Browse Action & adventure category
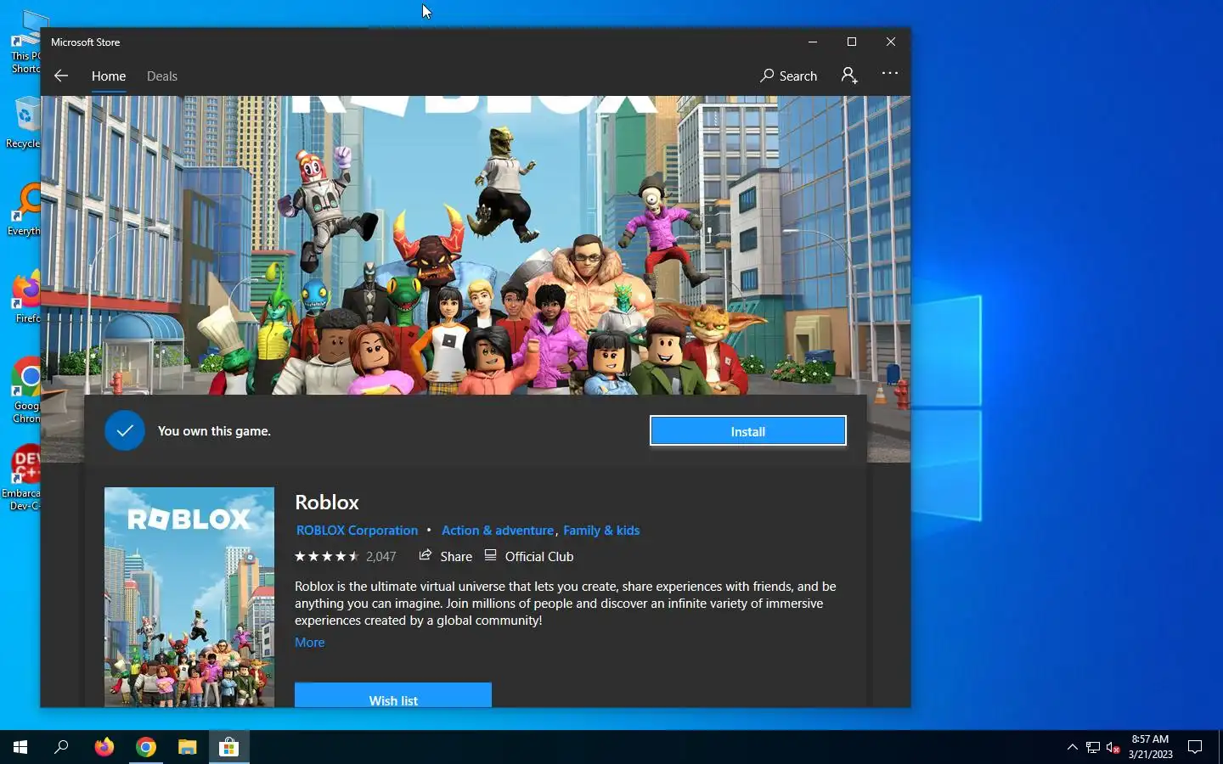The height and width of the screenshot is (764, 1223). coord(498,531)
